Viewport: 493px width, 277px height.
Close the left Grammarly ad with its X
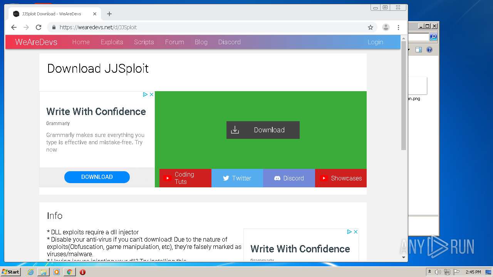point(151,94)
